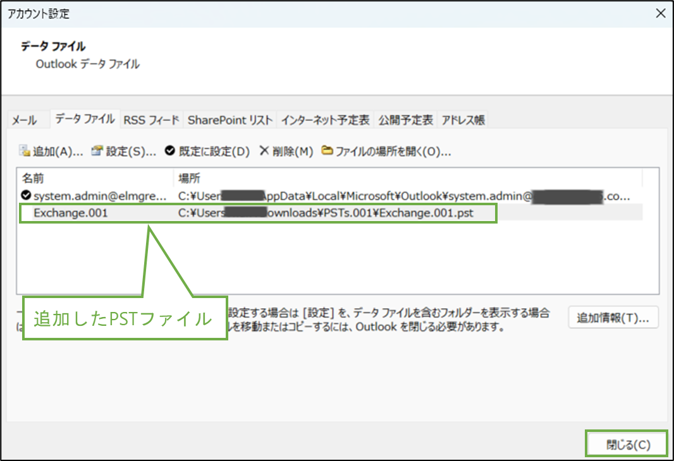This screenshot has width=674, height=461.
Task: Select the system.admin@elmgre... data file name
Action: coord(100,196)
